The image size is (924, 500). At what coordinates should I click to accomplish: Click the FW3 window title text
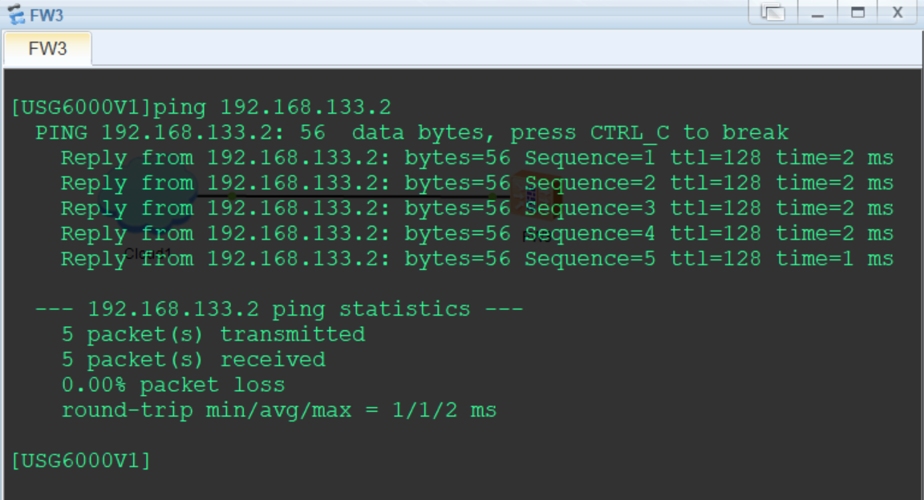point(47,15)
